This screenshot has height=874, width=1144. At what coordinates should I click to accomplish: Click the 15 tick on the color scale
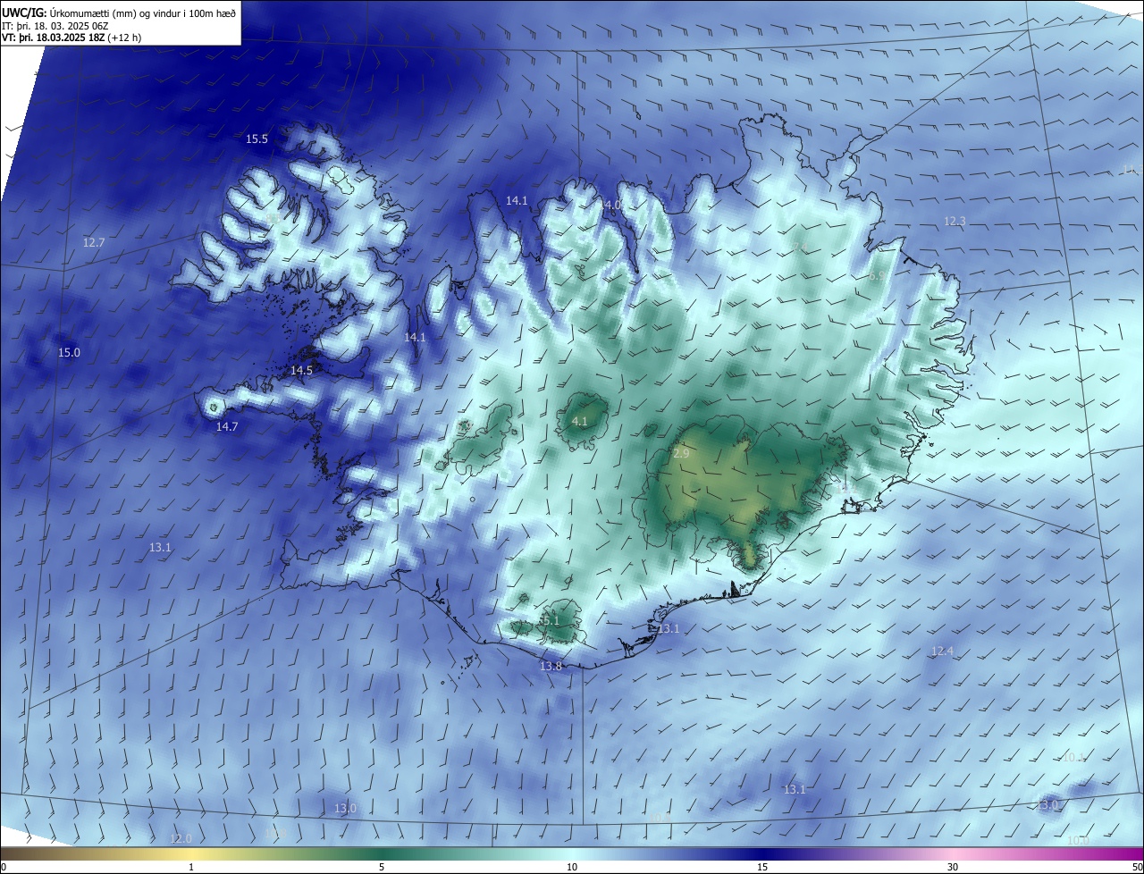point(762,867)
